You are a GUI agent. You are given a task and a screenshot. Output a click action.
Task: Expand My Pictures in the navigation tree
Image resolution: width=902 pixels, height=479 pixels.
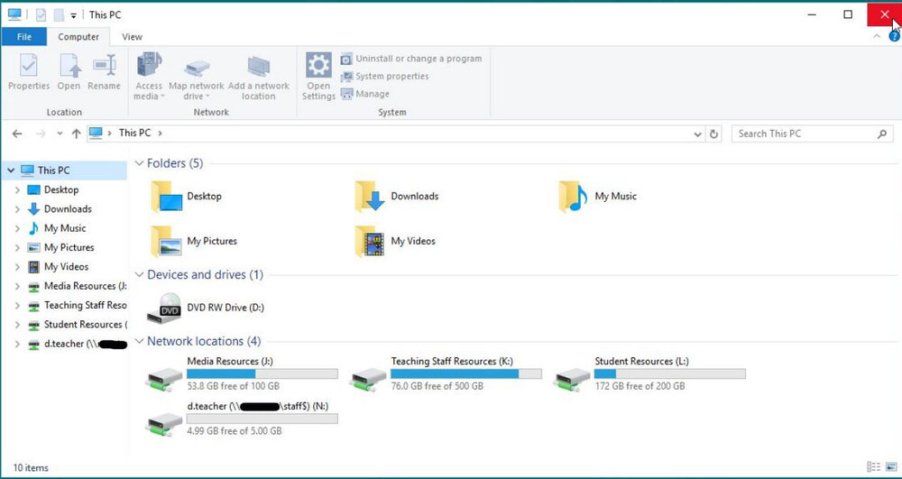17,248
